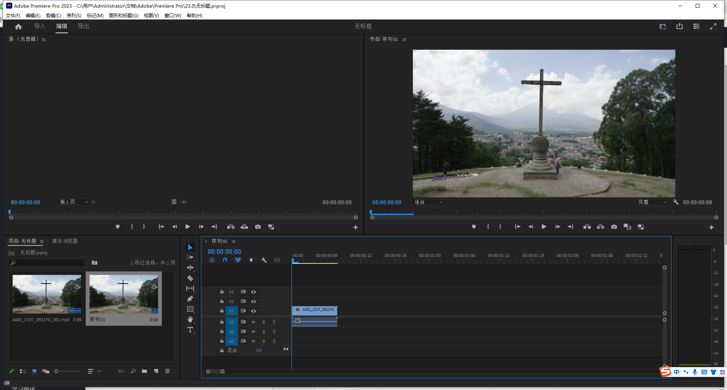This screenshot has width=727, height=390.
Task: Step forward one frame in Program monitor
Action: (x=557, y=227)
